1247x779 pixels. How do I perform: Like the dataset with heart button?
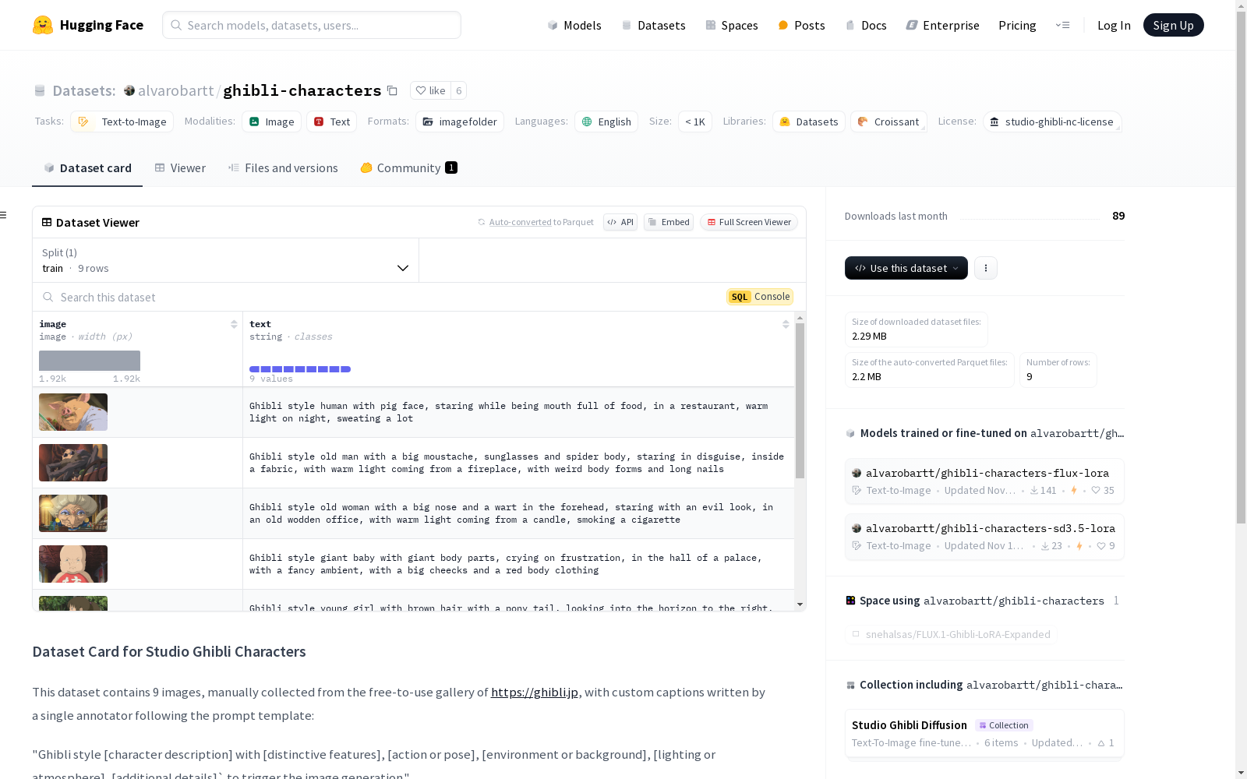[x=430, y=90]
